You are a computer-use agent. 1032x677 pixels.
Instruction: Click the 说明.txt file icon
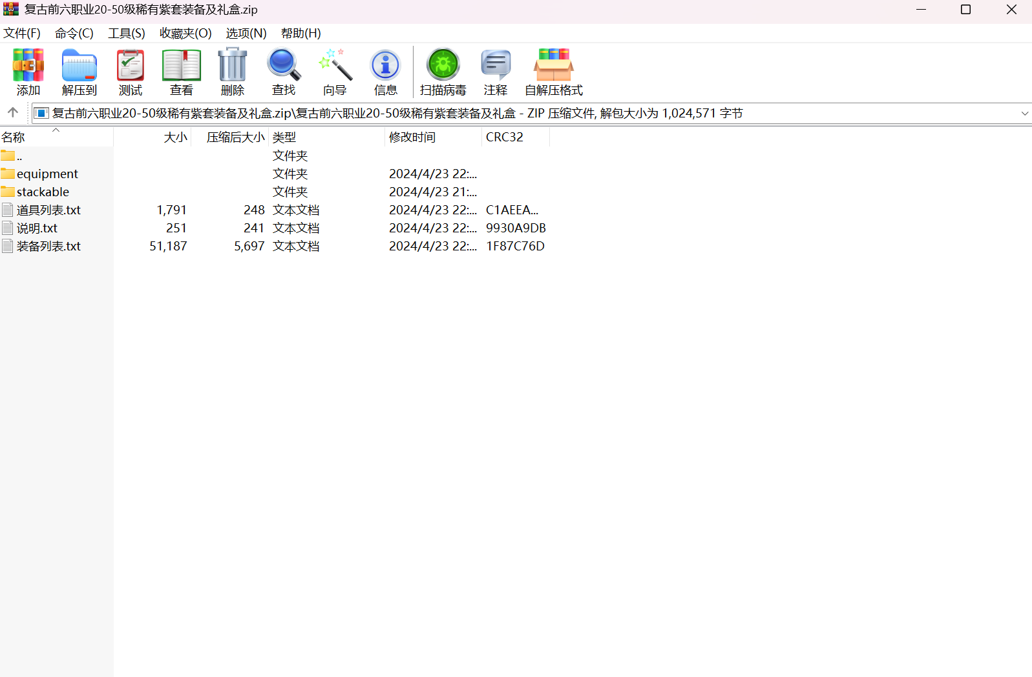pyautogui.click(x=8, y=228)
